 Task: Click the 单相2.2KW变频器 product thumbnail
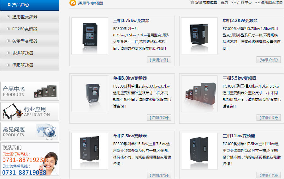point(199,36)
